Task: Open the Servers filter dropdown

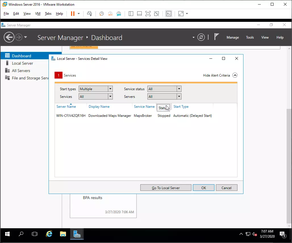Action: (x=164, y=96)
